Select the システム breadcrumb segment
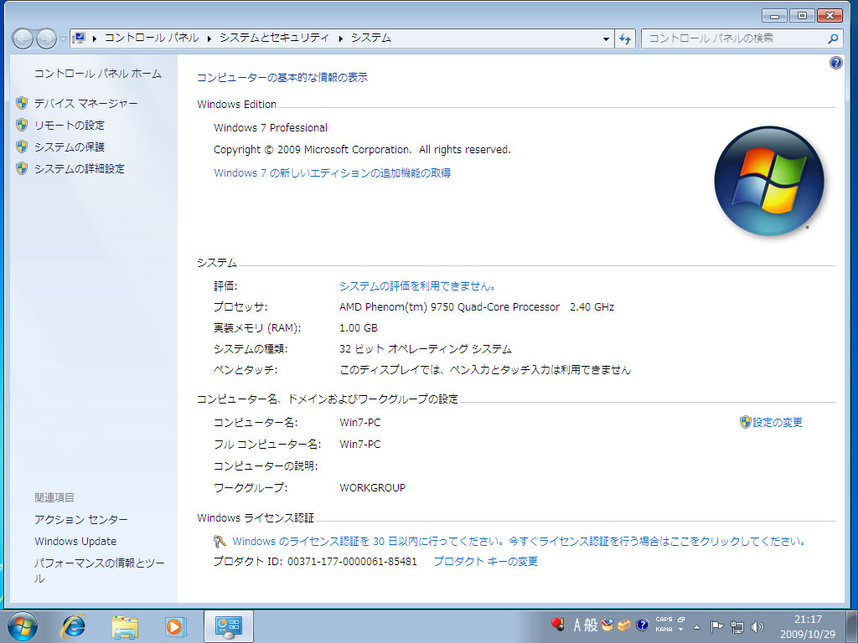 point(371,38)
